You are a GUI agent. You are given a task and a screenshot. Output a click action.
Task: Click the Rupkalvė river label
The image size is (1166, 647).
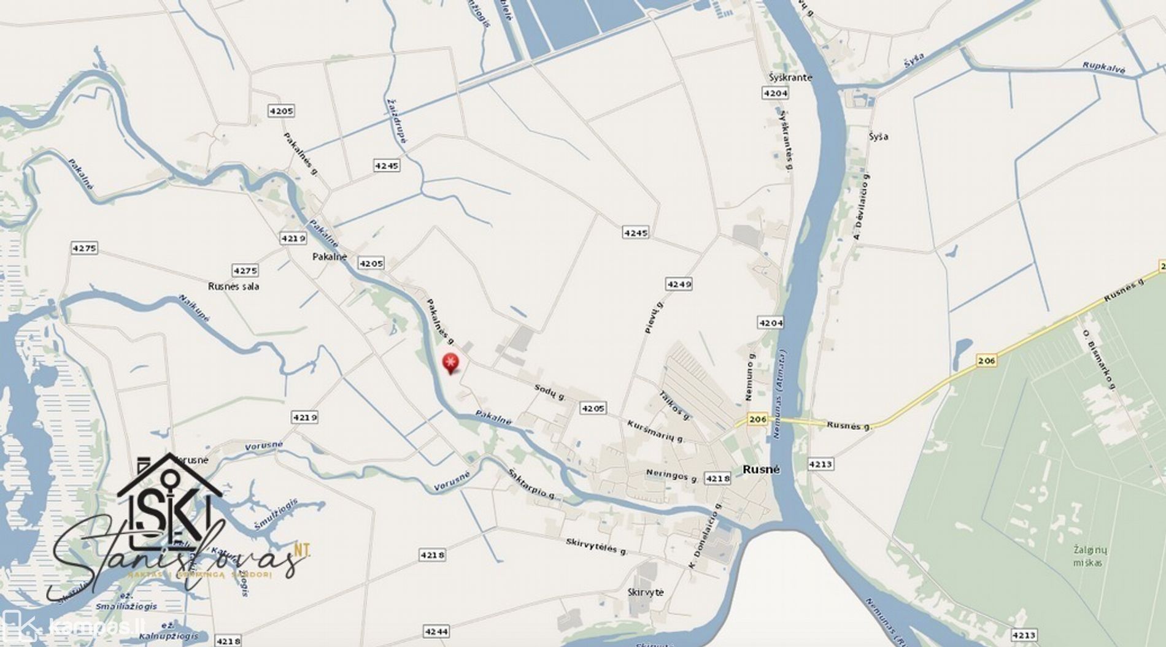click(1104, 67)
